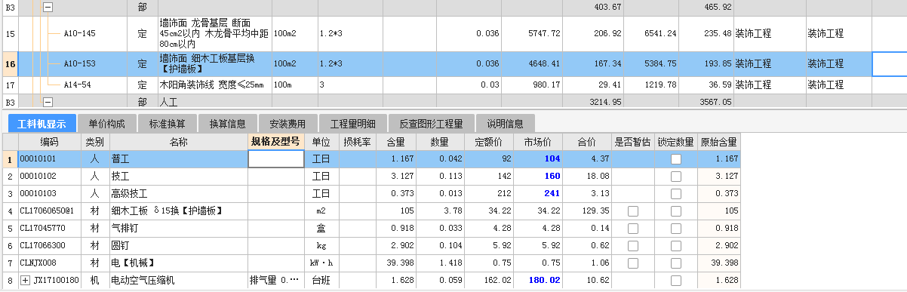Tick 锁定数量 checkbox for 普工

click(675, 159)
